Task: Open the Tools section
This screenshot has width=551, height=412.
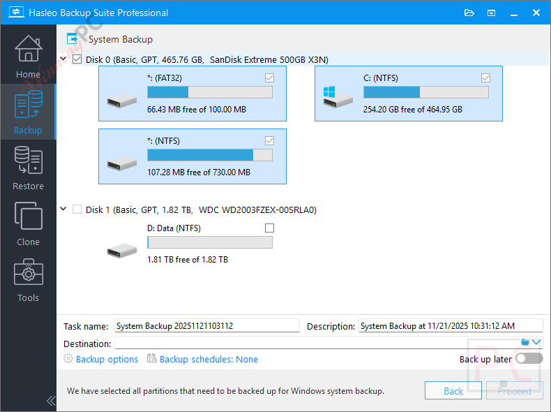Action: [28, 280]
